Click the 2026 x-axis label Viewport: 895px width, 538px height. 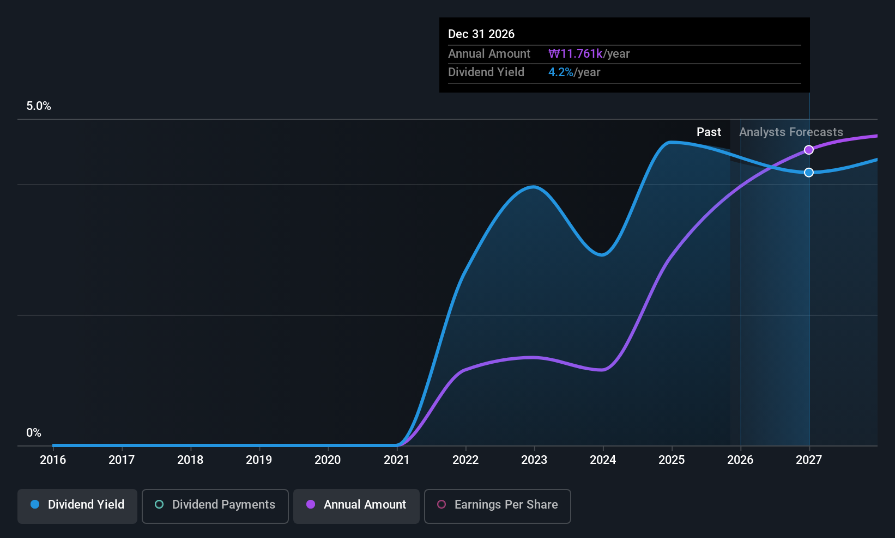tap(740, 460)
